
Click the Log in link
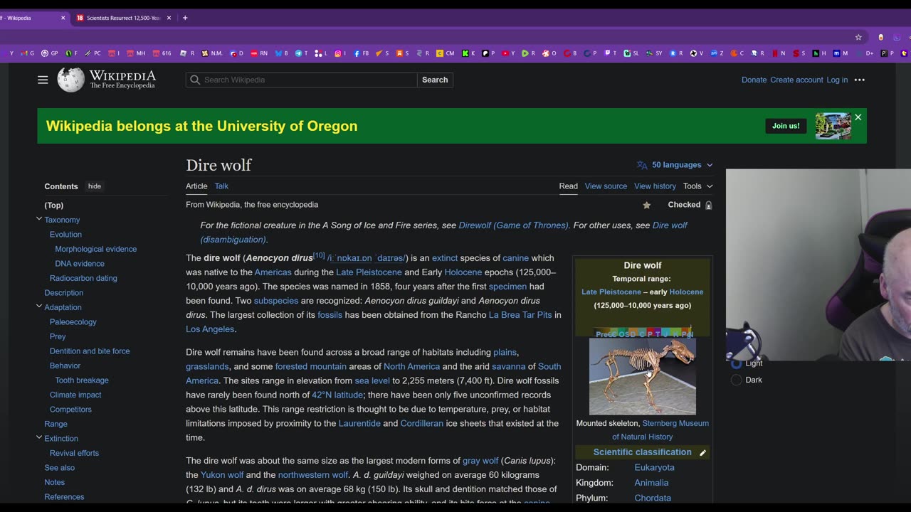[837, 80]
